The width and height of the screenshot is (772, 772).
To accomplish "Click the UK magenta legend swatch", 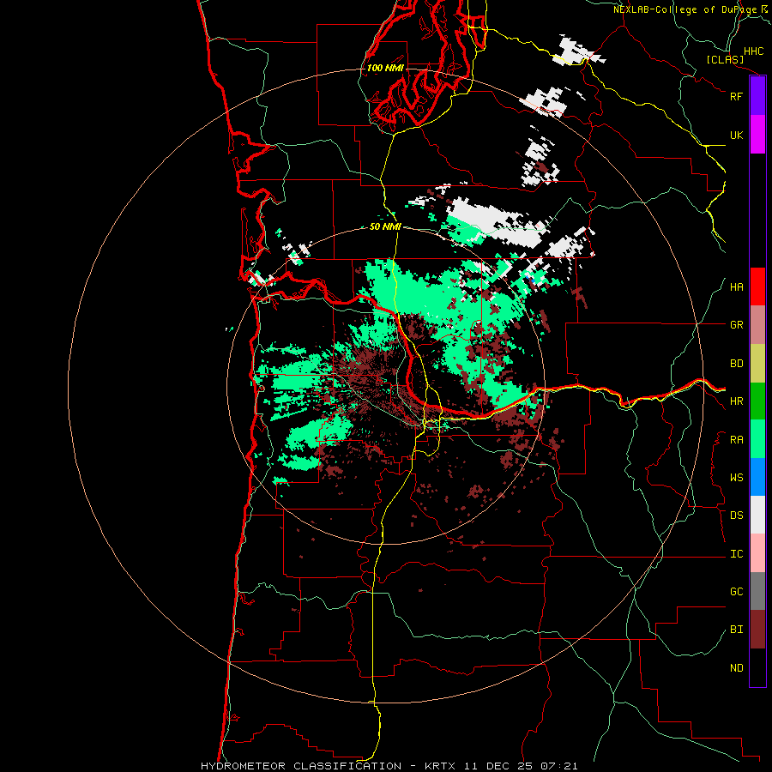I will (757, 135).
